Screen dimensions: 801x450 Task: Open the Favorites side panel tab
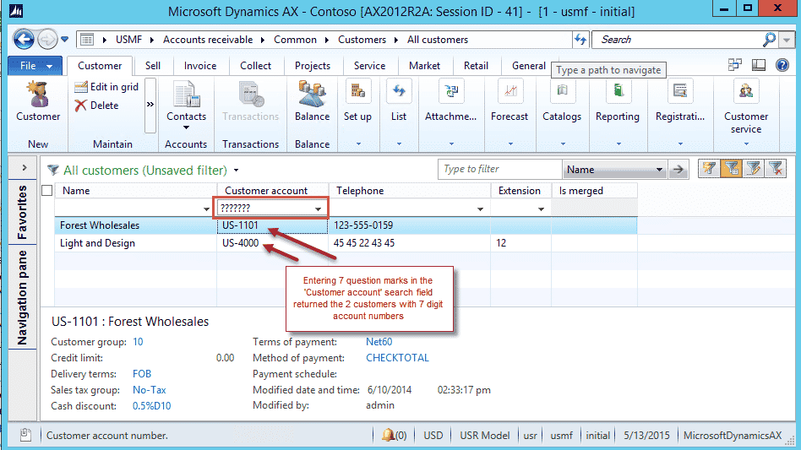click(x=23, y=212)
